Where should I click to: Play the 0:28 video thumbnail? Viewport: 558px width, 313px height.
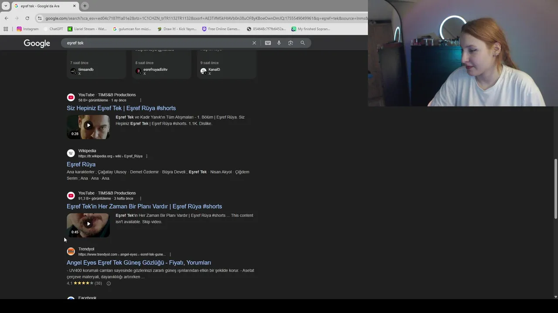88,127
